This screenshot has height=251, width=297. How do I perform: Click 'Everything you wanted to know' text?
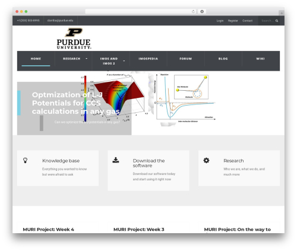click(x=64, y=171)
